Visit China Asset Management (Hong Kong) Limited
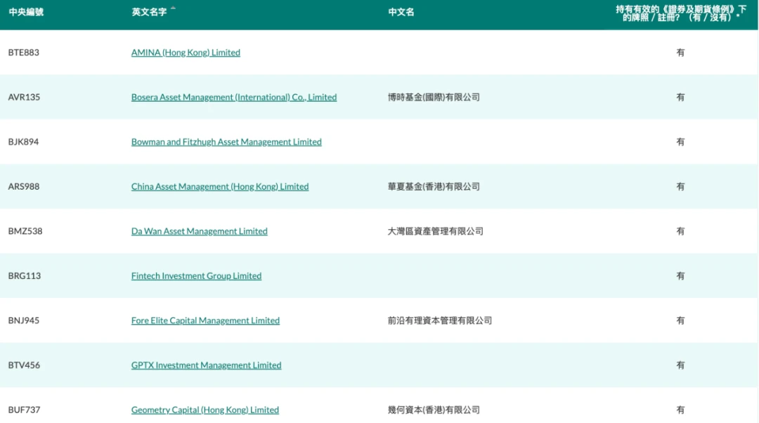This screenshot has width=759, height=423. coord(219,187)
